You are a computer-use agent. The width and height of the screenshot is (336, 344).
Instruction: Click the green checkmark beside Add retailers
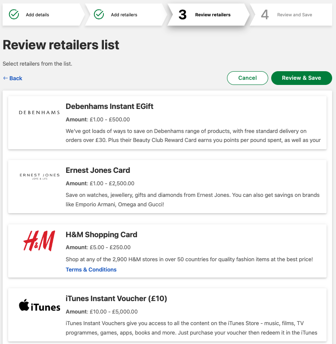[x=99, y=15]
